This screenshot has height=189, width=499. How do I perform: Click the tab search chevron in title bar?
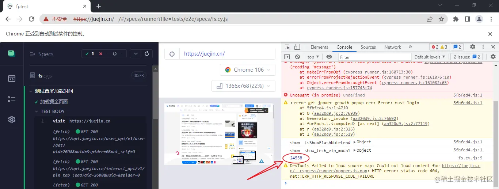click(x=440, y=5)
